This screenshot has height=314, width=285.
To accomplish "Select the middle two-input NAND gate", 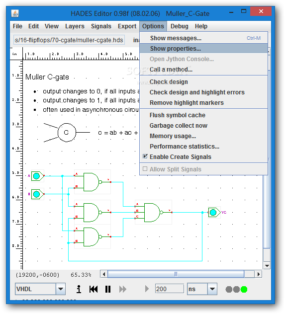I will (x=92, y=213).
